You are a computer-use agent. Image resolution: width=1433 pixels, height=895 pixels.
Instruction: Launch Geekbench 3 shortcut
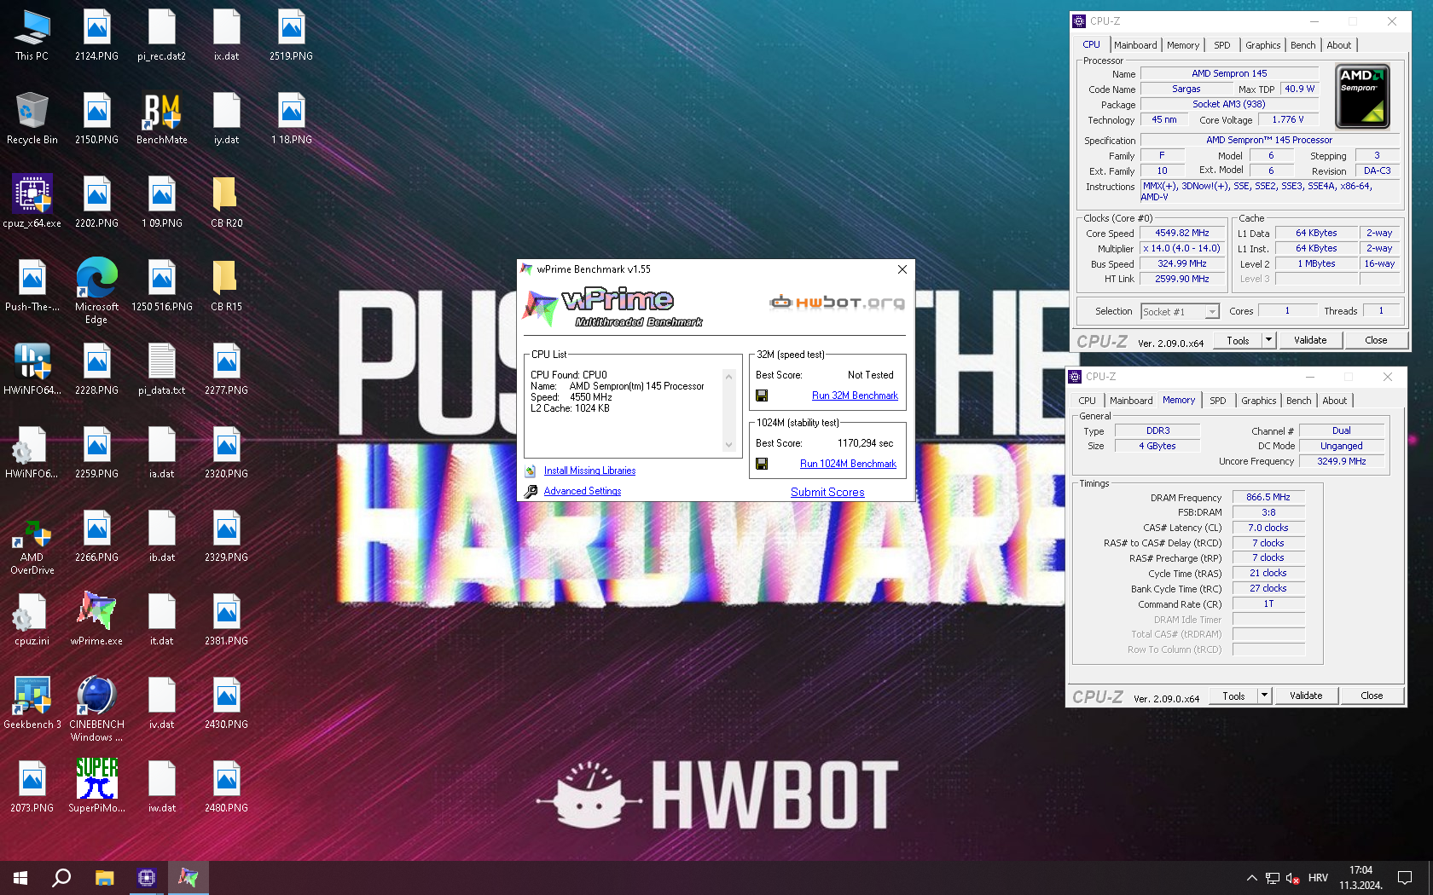(x=32, y=703)
